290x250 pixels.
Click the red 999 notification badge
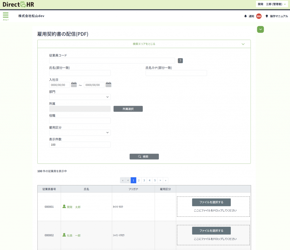click(x=259, y=16)
